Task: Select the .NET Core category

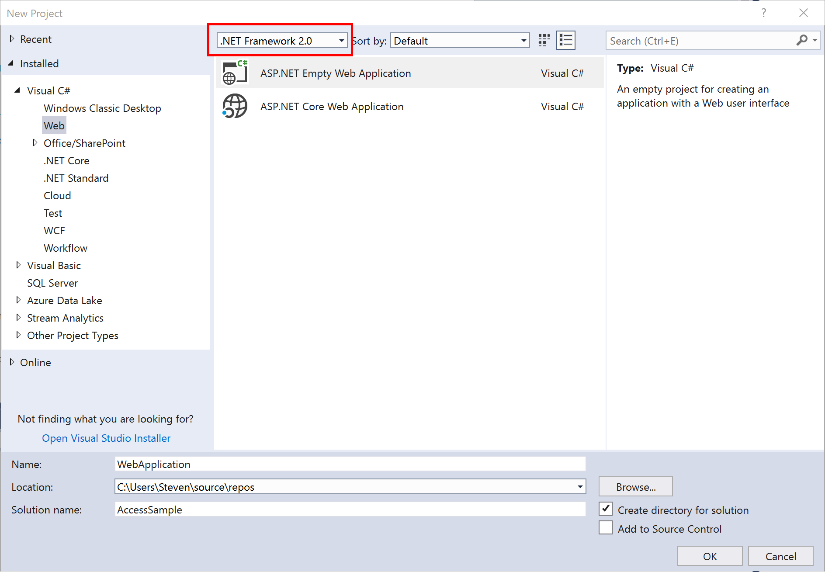Action: click(66, 160)
